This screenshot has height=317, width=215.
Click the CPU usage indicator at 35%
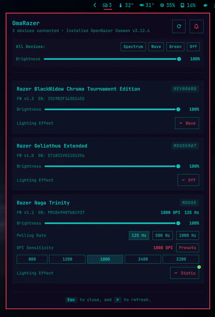click(168, 5)
